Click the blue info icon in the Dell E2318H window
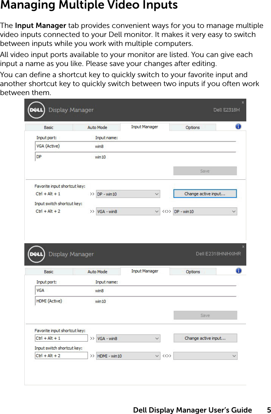 238,127
